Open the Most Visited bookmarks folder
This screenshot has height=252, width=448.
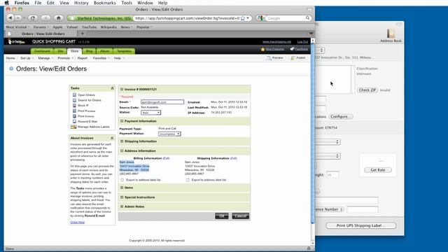tap(17, 27)
